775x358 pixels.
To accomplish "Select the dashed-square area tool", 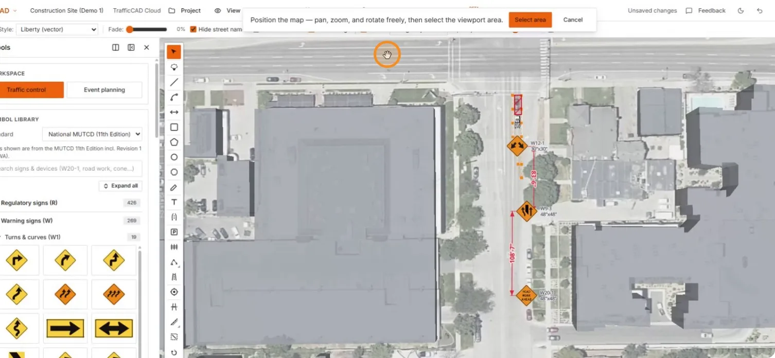I will pos(174,337).
